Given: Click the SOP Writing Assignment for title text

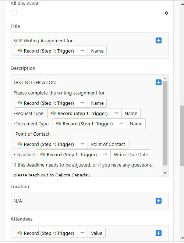Looking at the screenshot, I should (43, 40).
